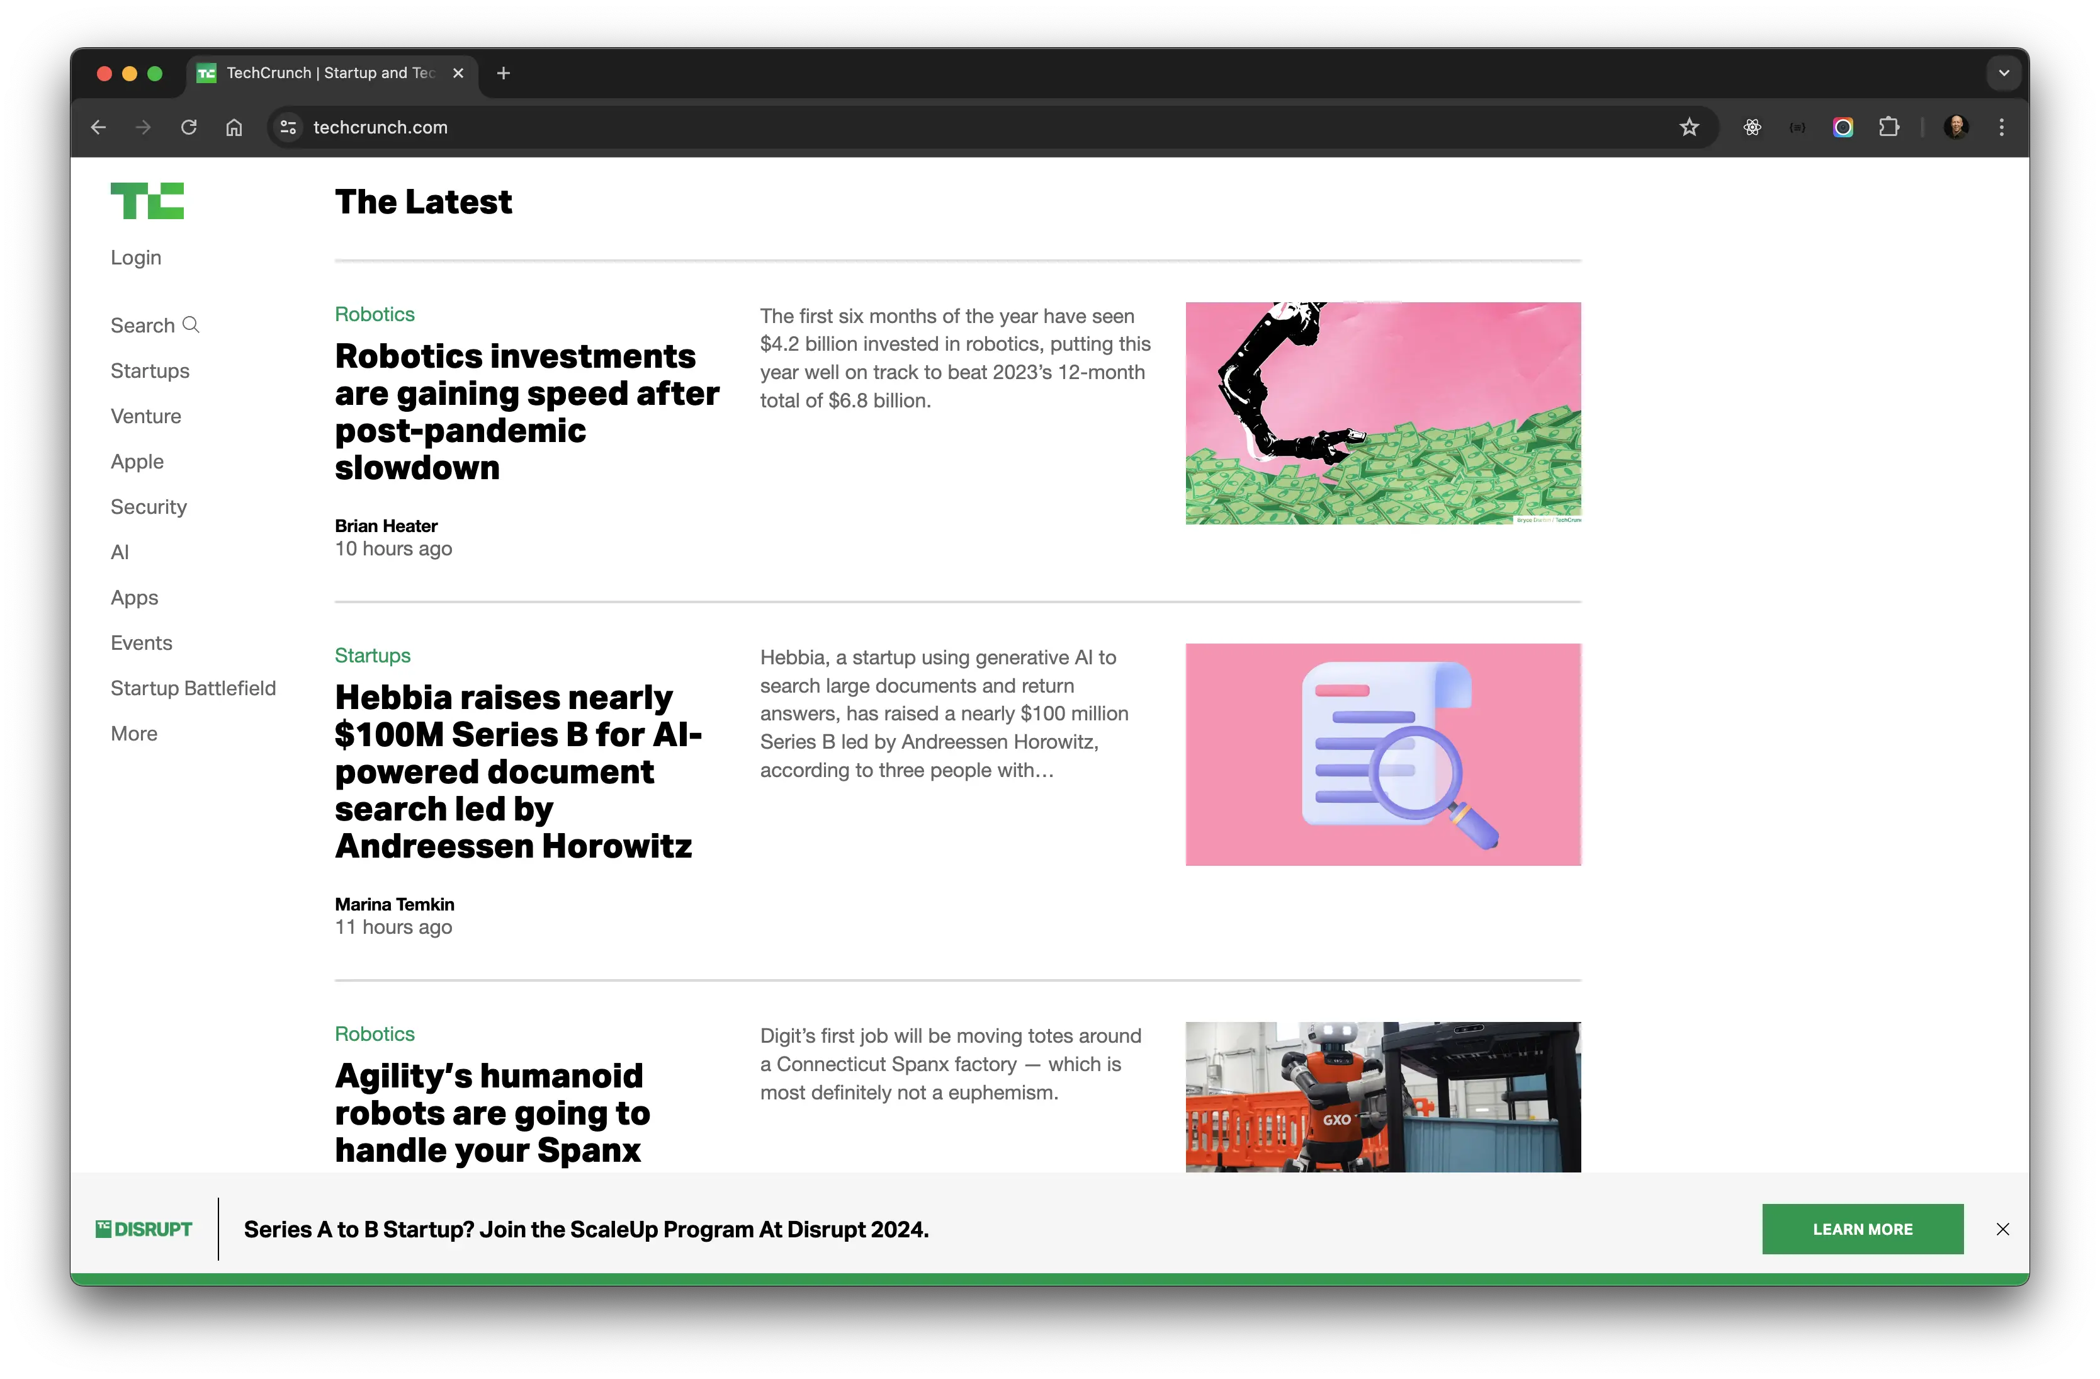2100x1379 pixels.
Task: Click the colorful circle extension icon
Action: pos(1843,127)
